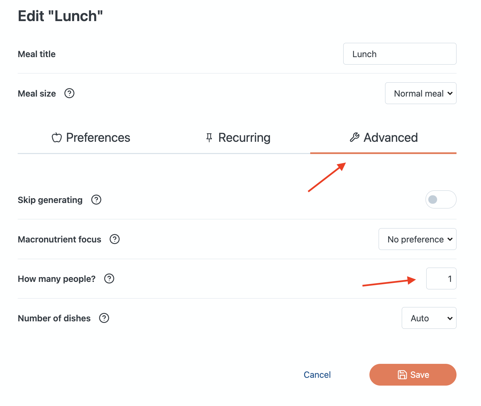Image resolution: width=481 pixels, height=406 pixels.
Task: Switch to the Preferences tab
Action: (91, 138)
